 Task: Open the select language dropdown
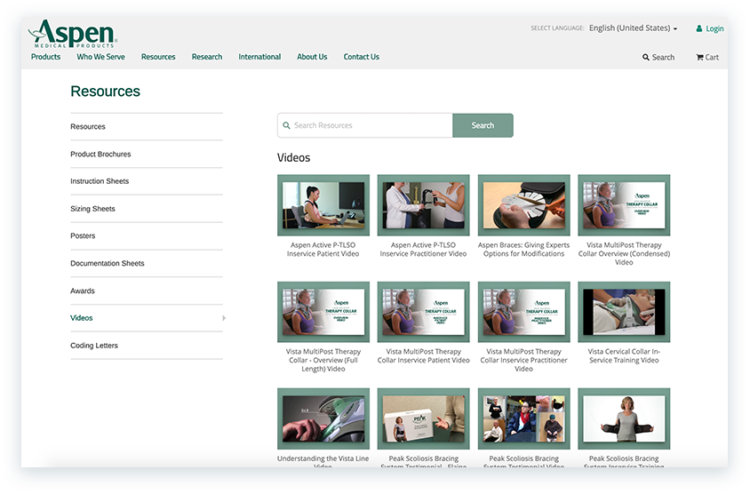[x=633, y=28]
